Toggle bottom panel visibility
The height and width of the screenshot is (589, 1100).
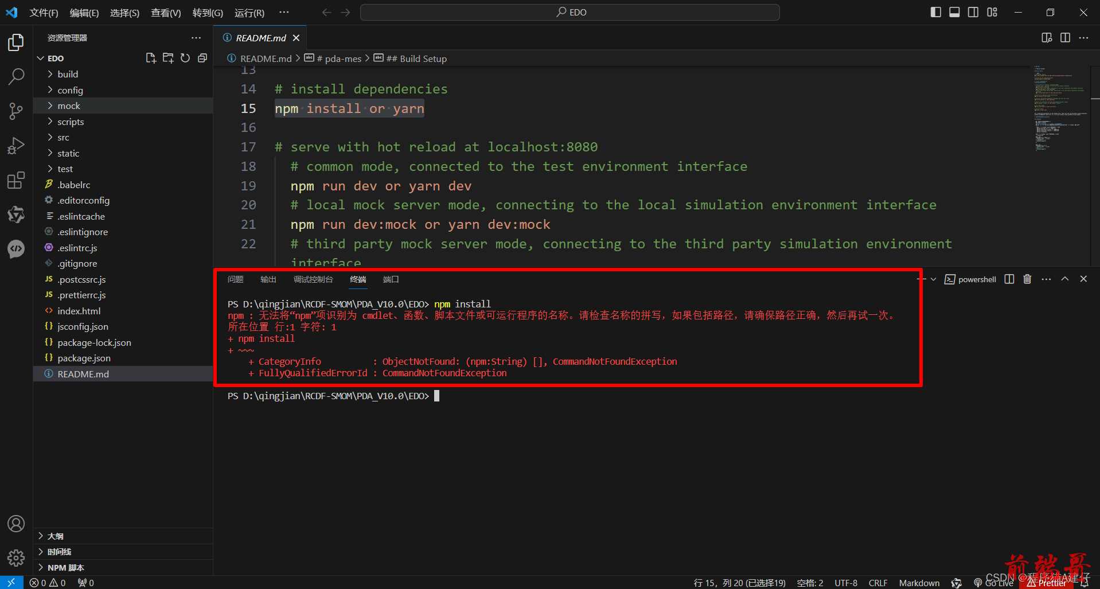(954, 12)
